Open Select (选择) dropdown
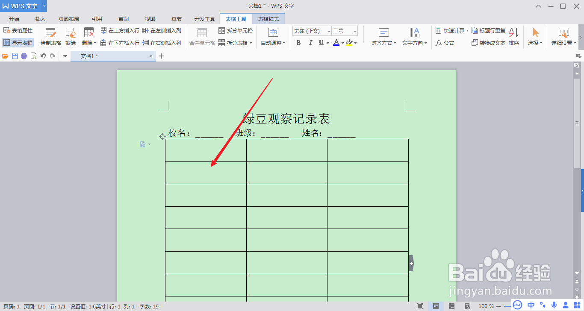The height and width of the screenshot is (311, 584). (535, 37)
